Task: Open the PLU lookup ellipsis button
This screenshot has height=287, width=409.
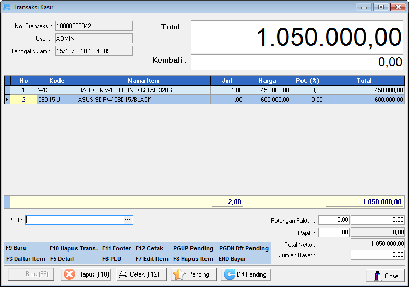Action: pyautogui.click(x=127, y=220)
